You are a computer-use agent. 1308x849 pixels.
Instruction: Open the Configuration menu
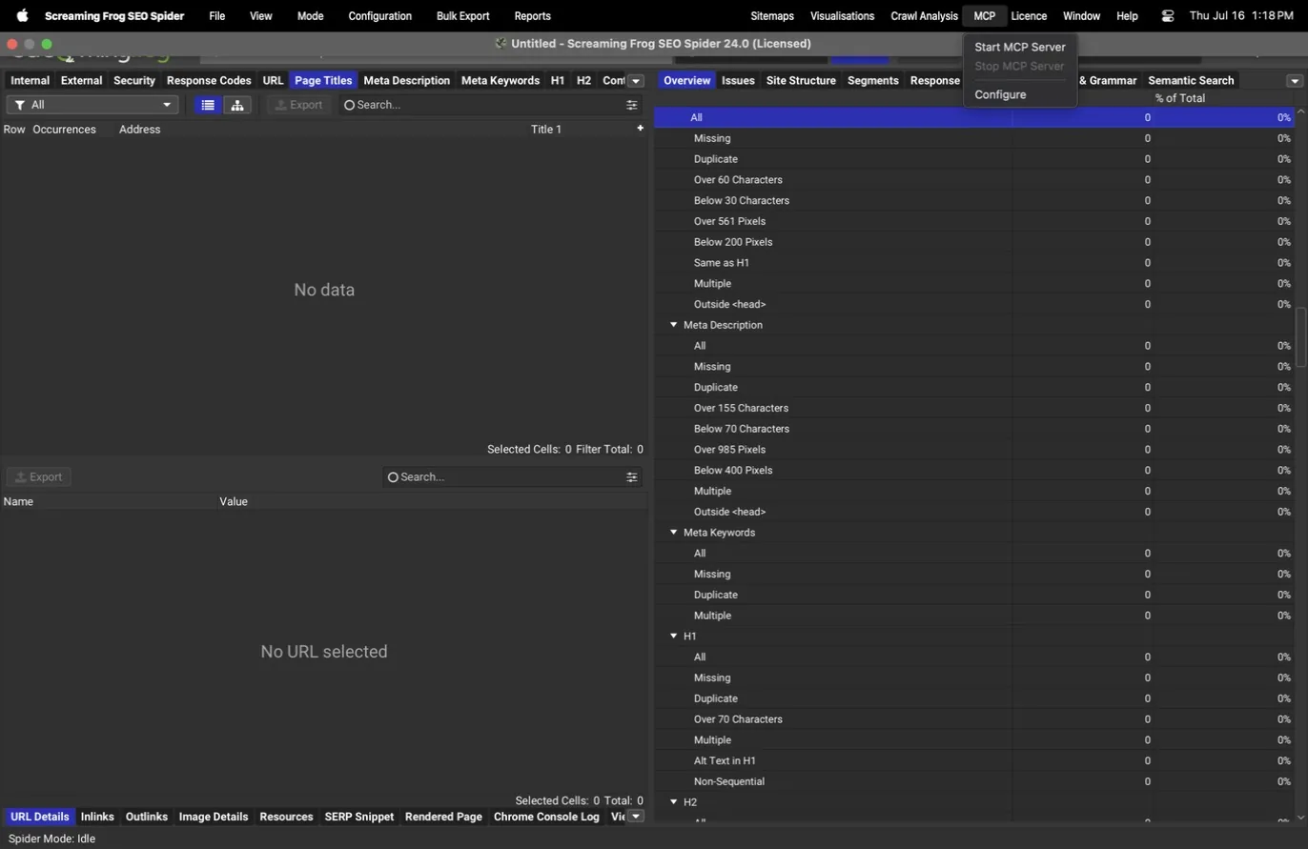tap(380, 16)
